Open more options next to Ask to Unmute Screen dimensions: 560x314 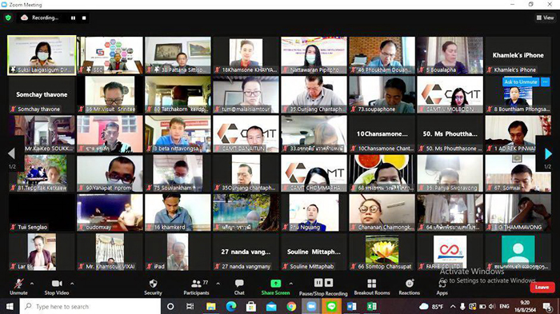[x=545, y=81]
